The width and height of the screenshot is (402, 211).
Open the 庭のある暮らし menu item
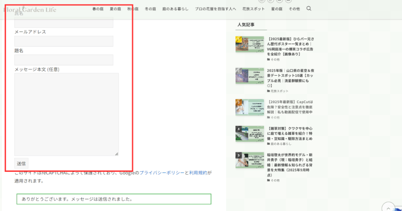click(x=175, y=9)
